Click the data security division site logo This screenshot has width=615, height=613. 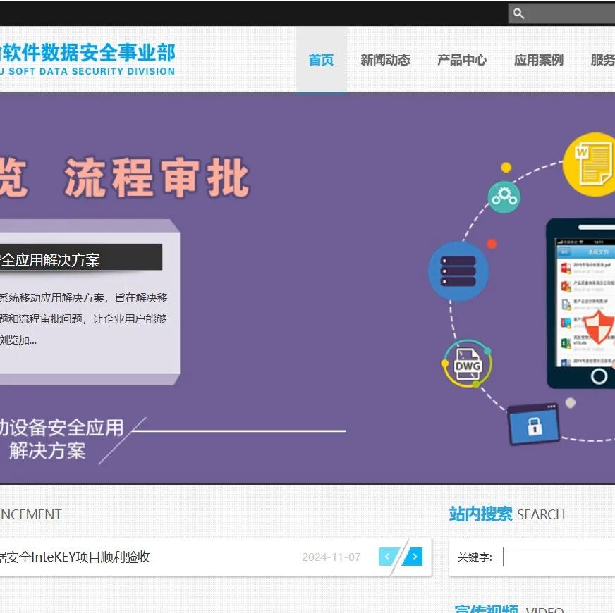(87, 58)
